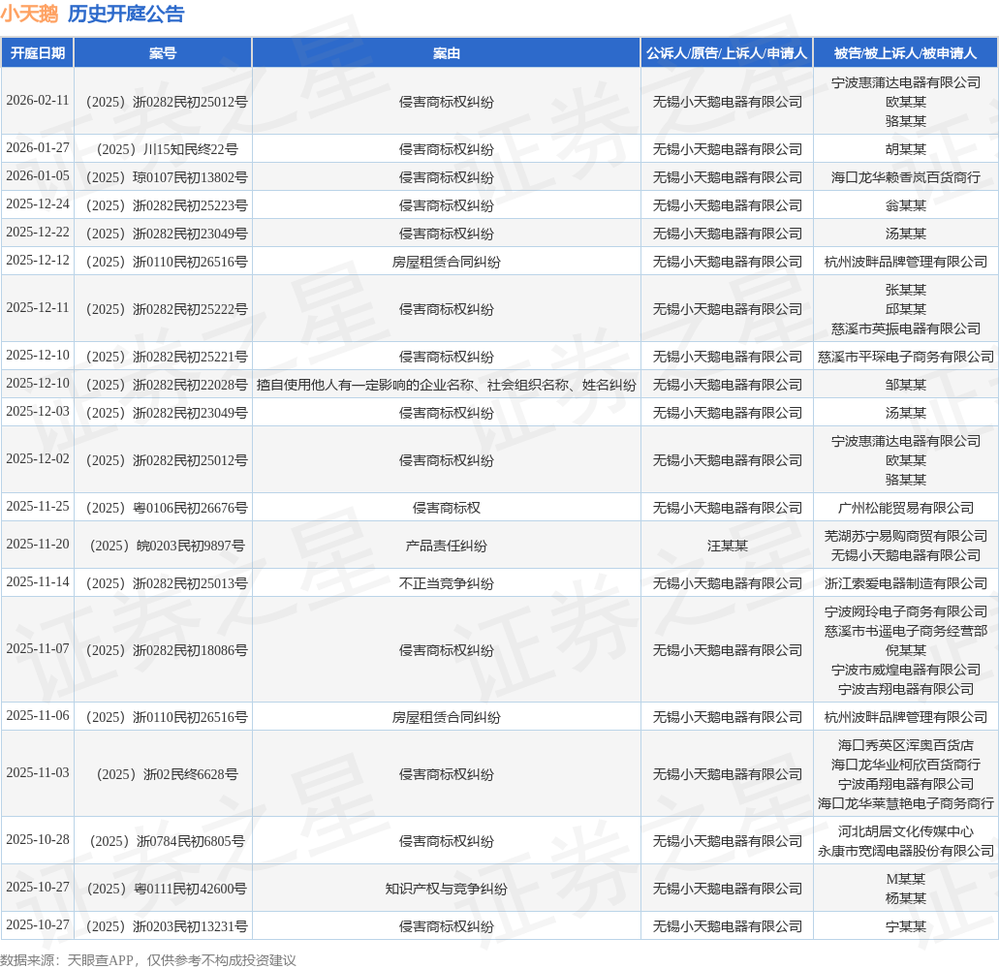Click defendant 海口秀英区浑奥百货店

905,745
